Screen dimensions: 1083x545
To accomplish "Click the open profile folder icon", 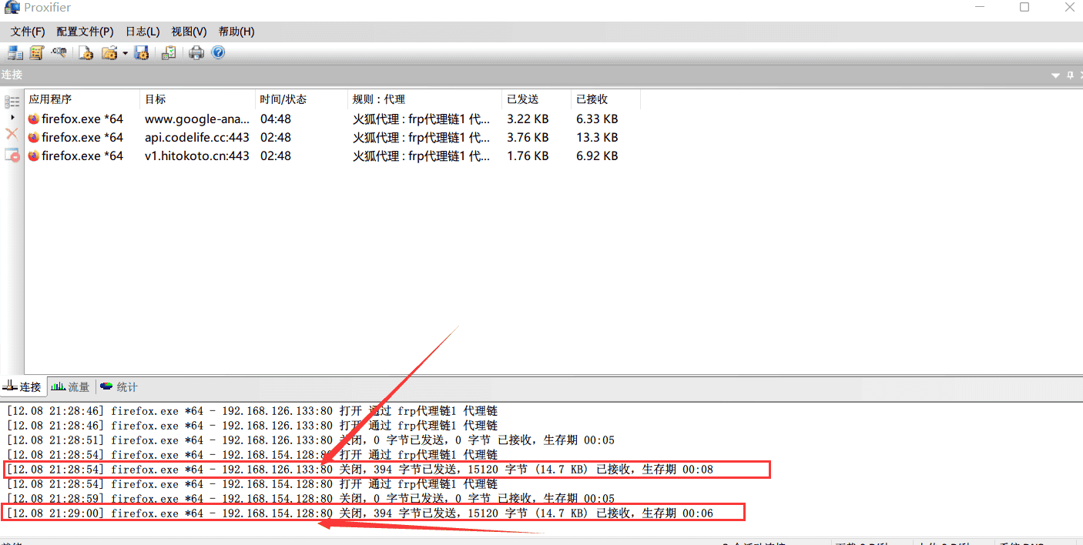I will tap(109, 53).
